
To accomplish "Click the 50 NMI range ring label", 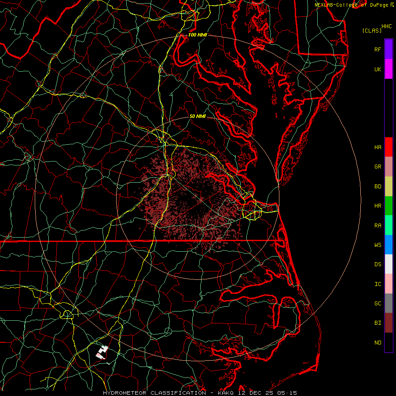I will pyautogui.click(x=198, y=116).
